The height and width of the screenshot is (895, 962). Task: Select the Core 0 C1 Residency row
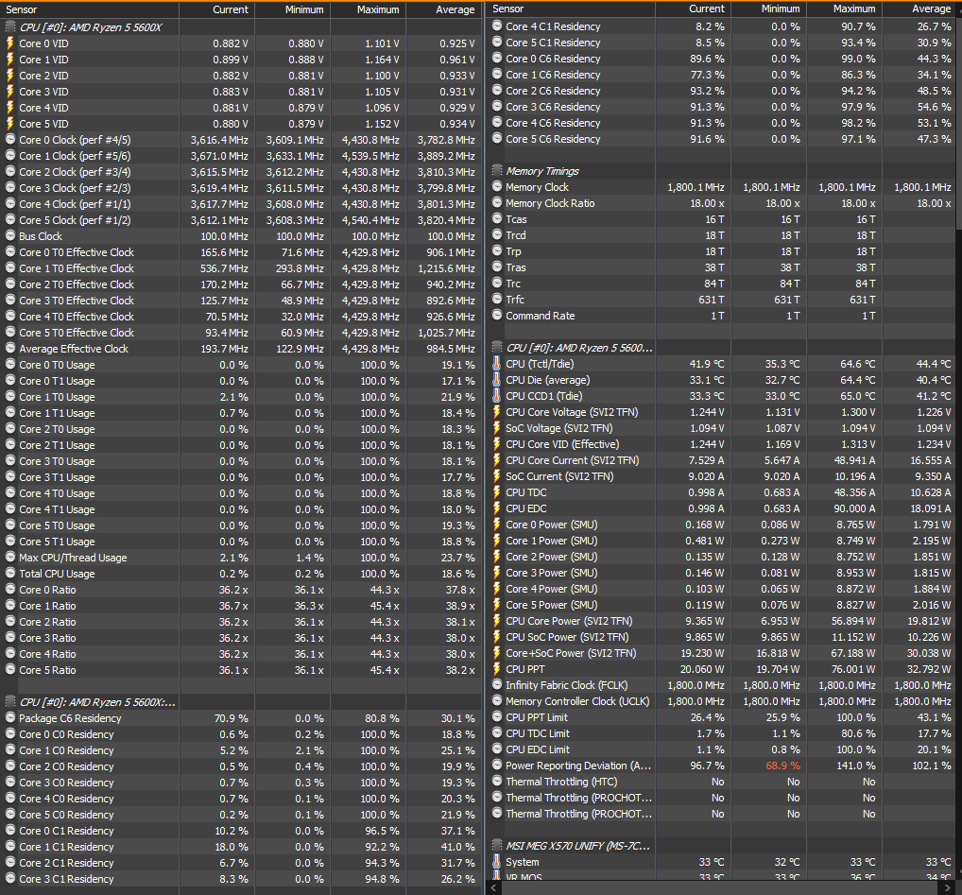(242, 831)
